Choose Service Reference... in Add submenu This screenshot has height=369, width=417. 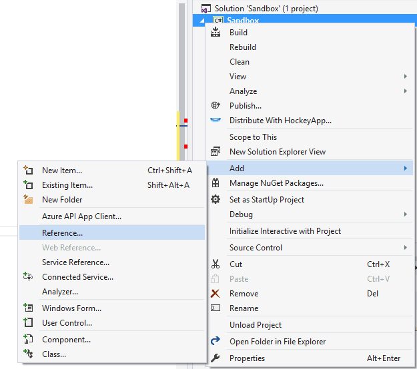pos(75,262)
